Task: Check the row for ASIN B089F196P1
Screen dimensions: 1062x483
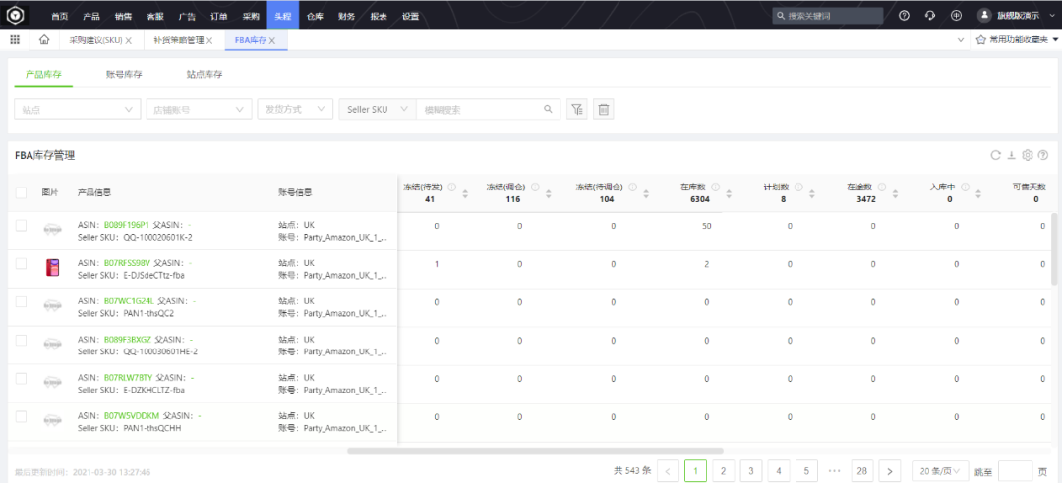Action: click(22, 226)
